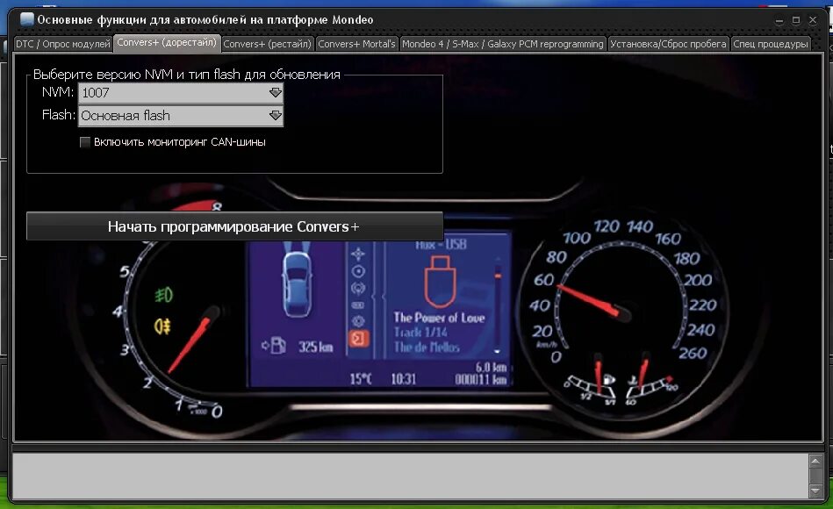The width and height of the screenshot is (833, 509).
Task: Minimize the Mondeo functions window
Action: point(779,20)
